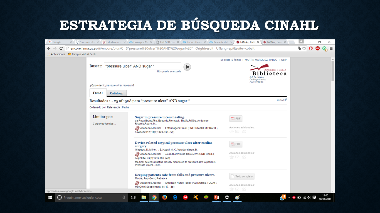Viewport: 380px width, 213px height.
Task: Open 'Búsqueda avanzada' link
Action: pos(169,72)
